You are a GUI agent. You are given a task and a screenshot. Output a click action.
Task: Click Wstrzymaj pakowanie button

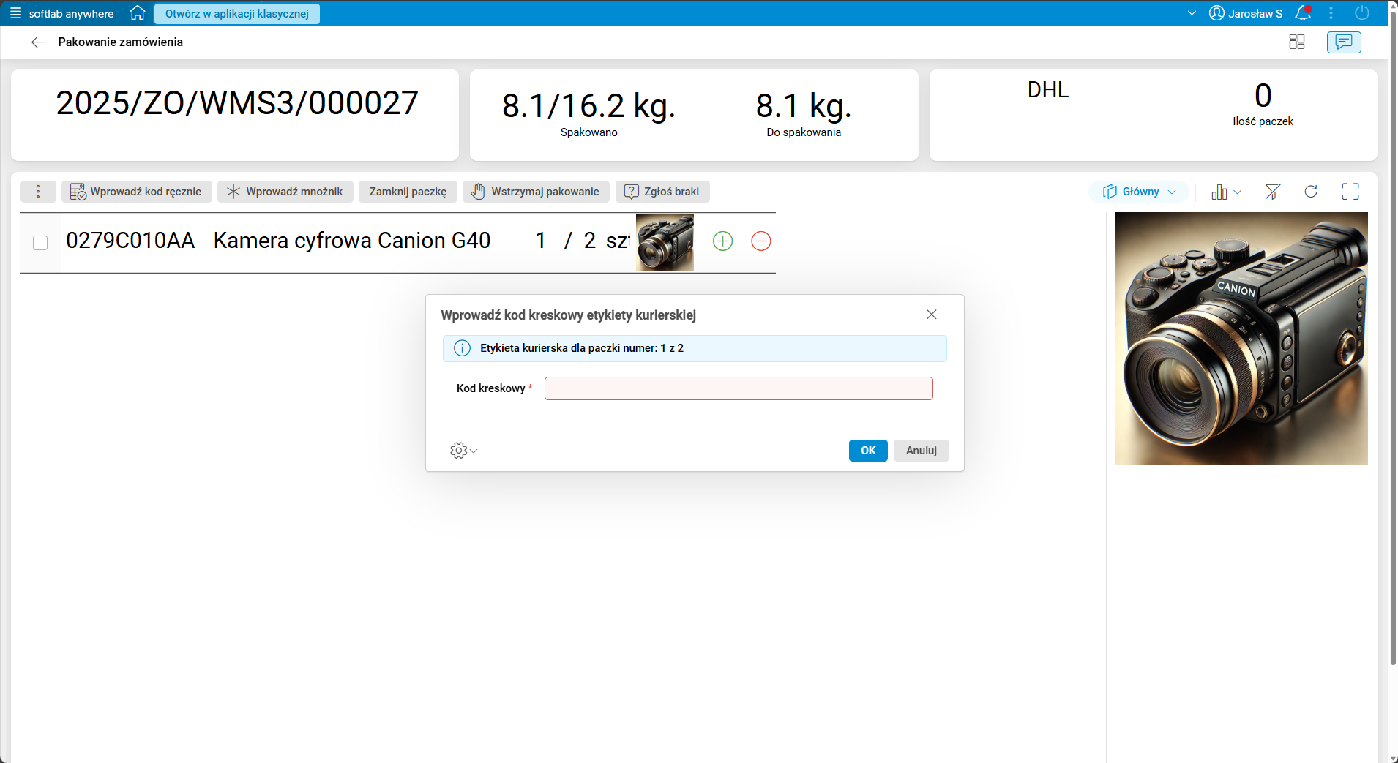pos(536,192)
